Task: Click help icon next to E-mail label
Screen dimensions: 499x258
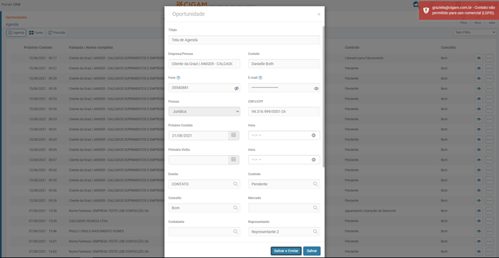Action: tap(260, 78)
